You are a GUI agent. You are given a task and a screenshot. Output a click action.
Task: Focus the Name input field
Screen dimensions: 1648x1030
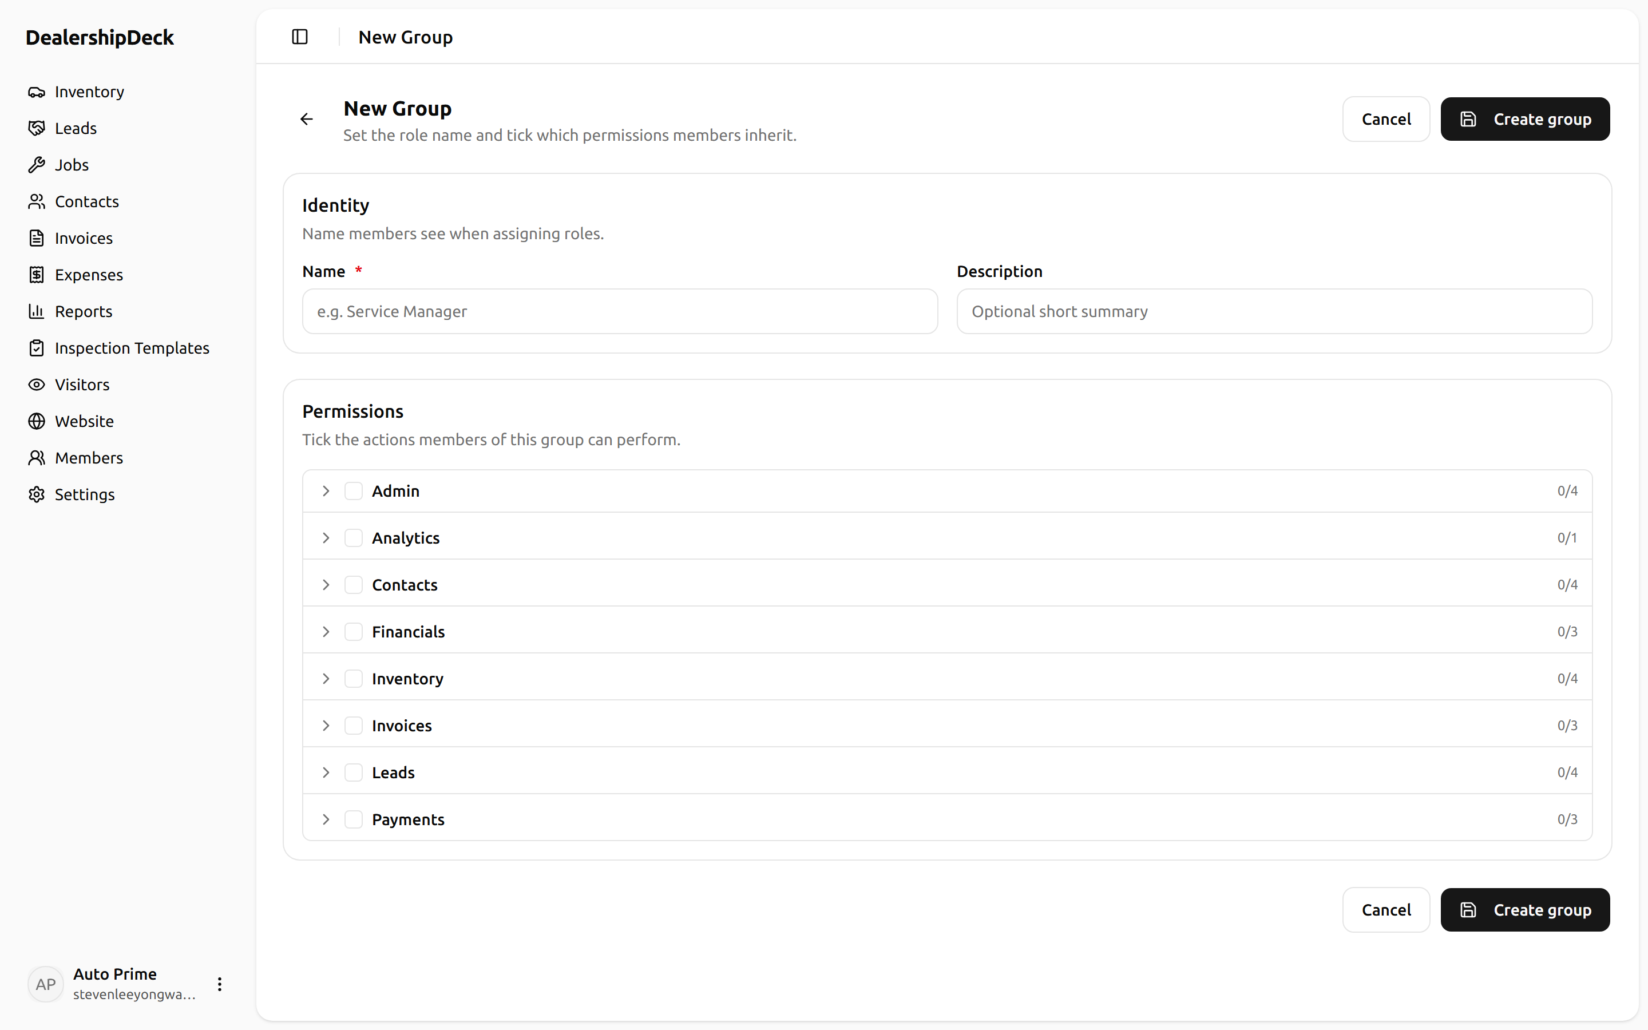click(x=620, y=311)
